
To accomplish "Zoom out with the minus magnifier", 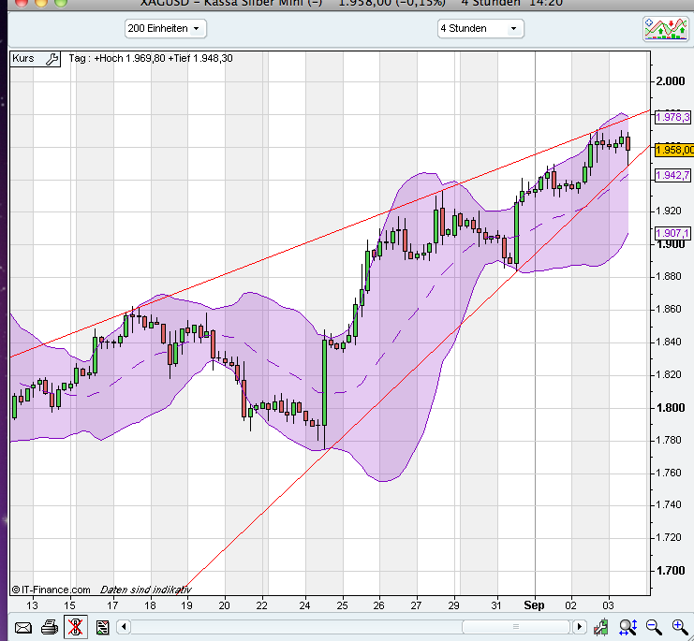I will (x=654, y=627).
